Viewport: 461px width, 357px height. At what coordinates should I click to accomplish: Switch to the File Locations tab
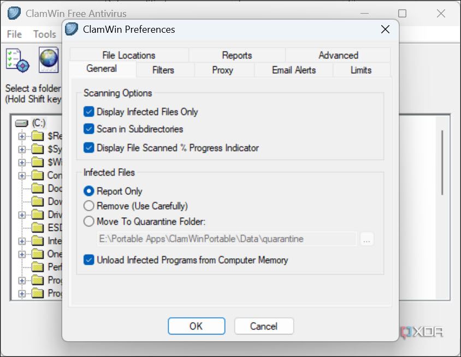129,55
